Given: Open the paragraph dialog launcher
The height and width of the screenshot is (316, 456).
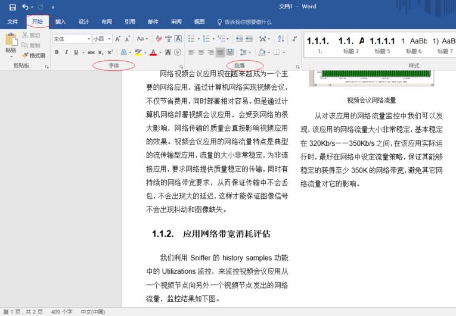Looking at the screenshot, I should point(298,67).
